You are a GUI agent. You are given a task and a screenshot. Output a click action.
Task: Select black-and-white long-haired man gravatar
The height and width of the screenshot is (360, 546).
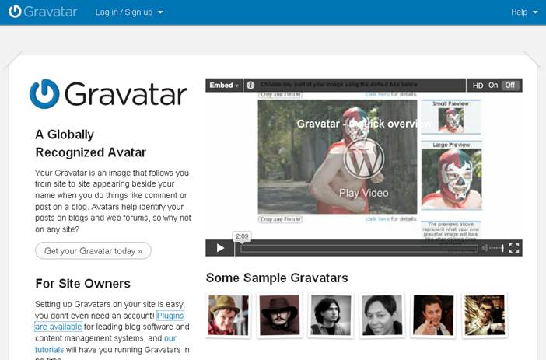pyautogui.click(x=331, y=316)
